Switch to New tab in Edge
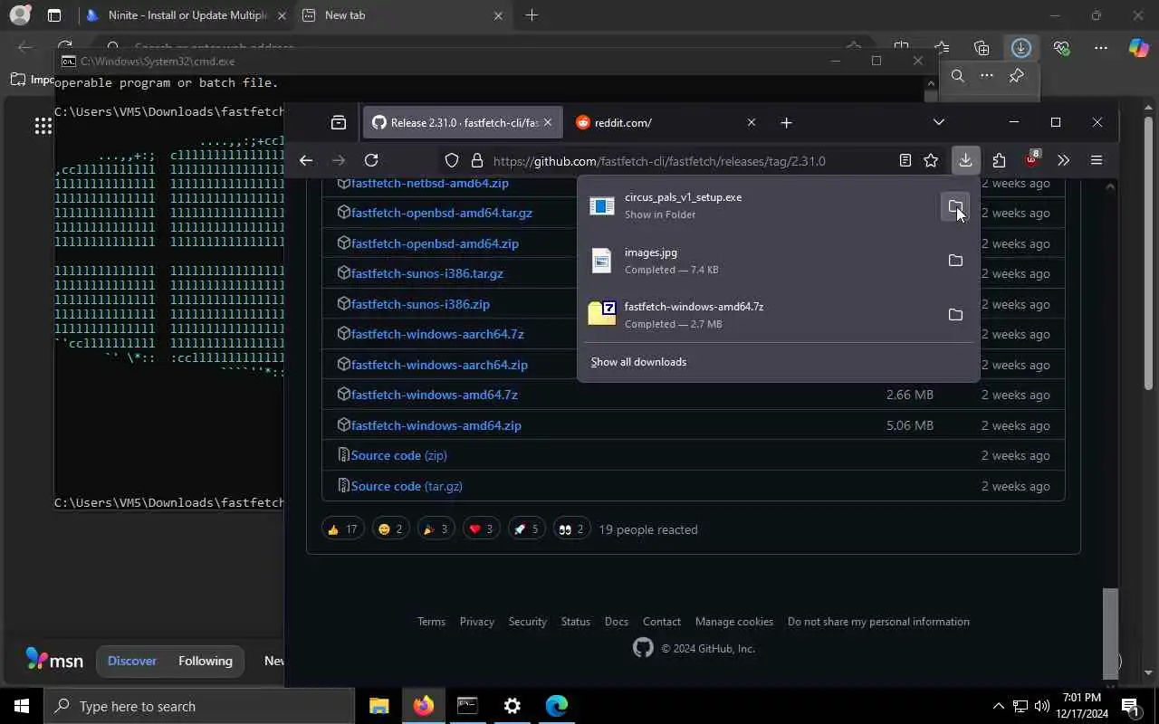Viewport: 1159px width, 724px height. pyautogui.click(x=403, y=15)
